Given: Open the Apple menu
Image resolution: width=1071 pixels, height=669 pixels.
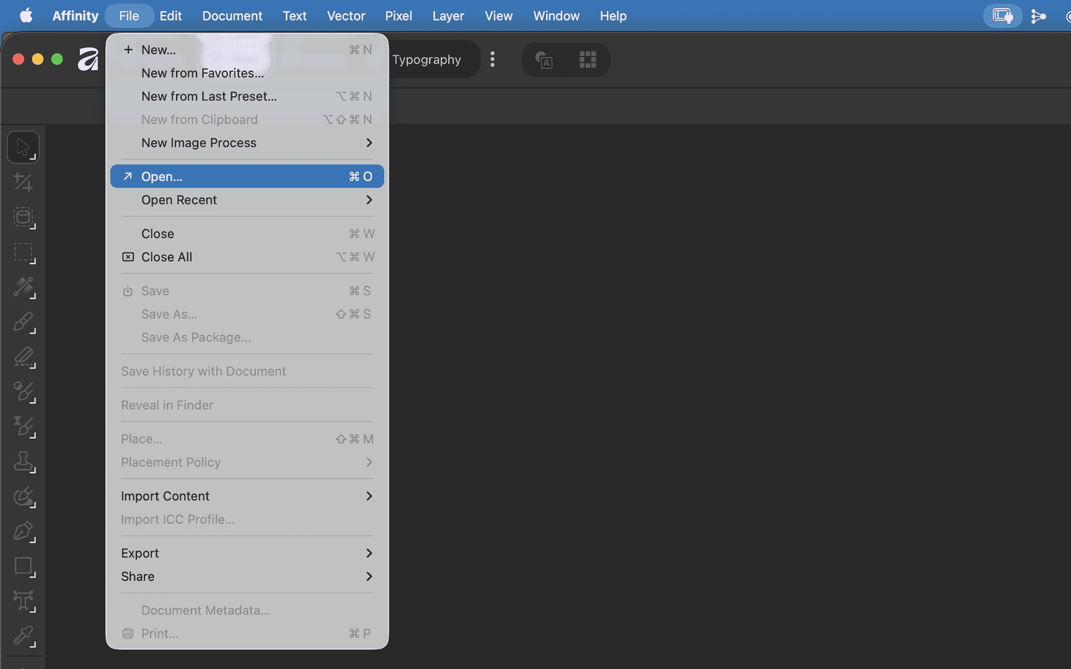Looking at the screenshot, I should tap(25, 16).
